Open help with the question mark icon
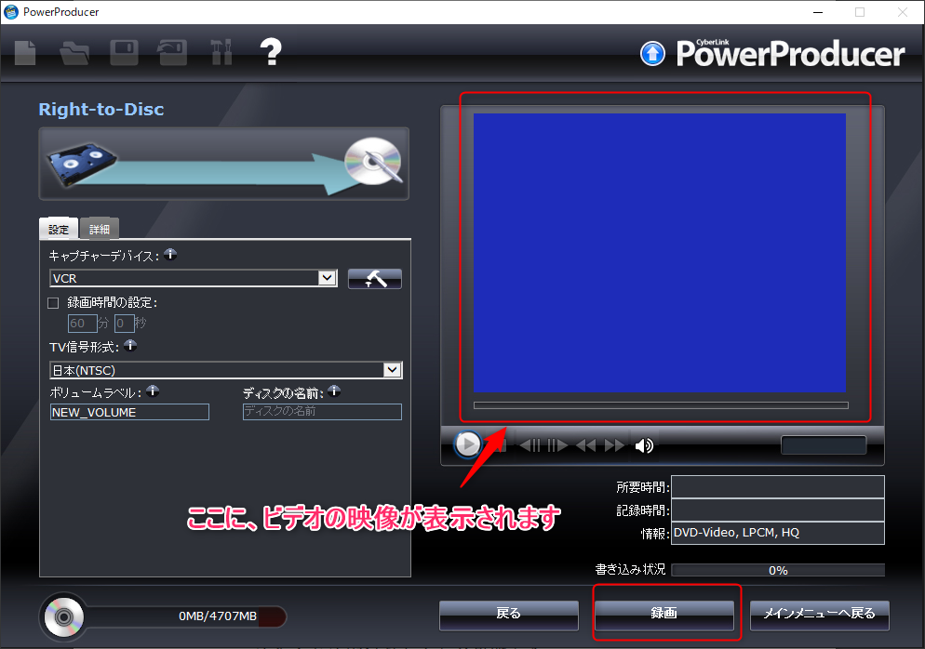925x649 pixels. click(272, 52)
